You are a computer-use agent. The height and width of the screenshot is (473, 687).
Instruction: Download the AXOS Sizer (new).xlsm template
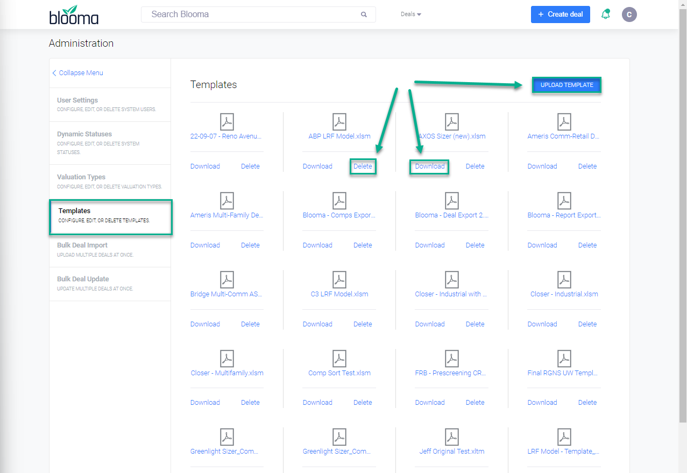coord(430,166)
